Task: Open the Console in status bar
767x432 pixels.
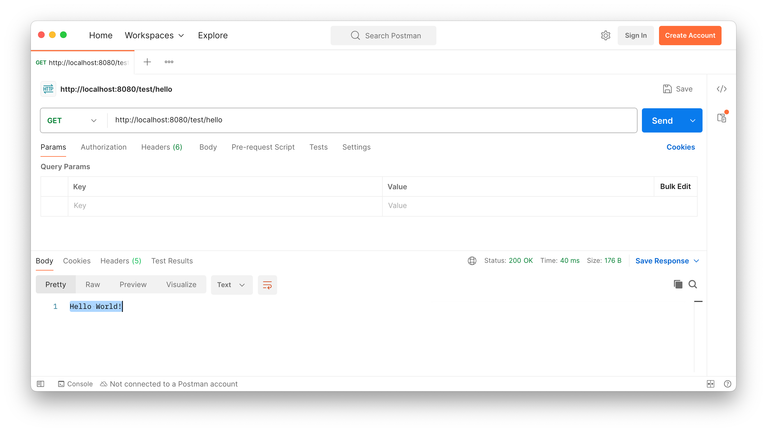Action: 76,384
